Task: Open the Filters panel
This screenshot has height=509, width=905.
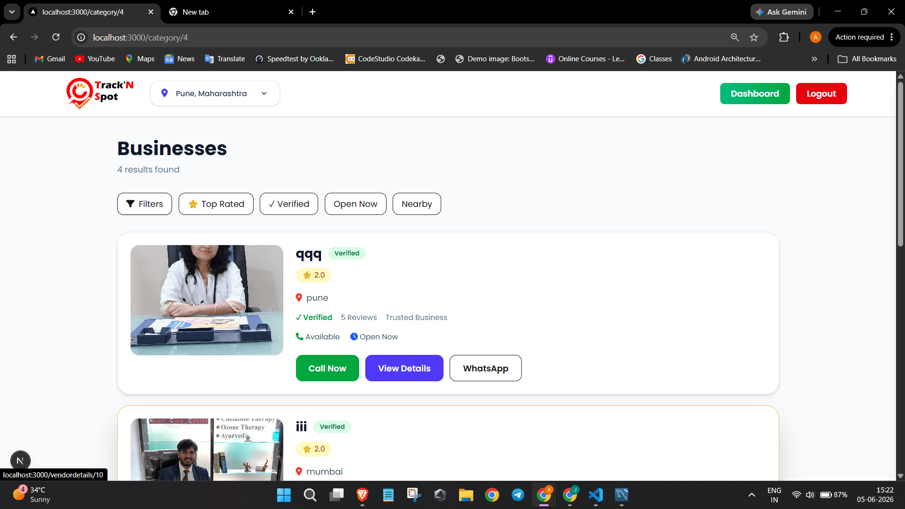Action: tap(145, 204)
